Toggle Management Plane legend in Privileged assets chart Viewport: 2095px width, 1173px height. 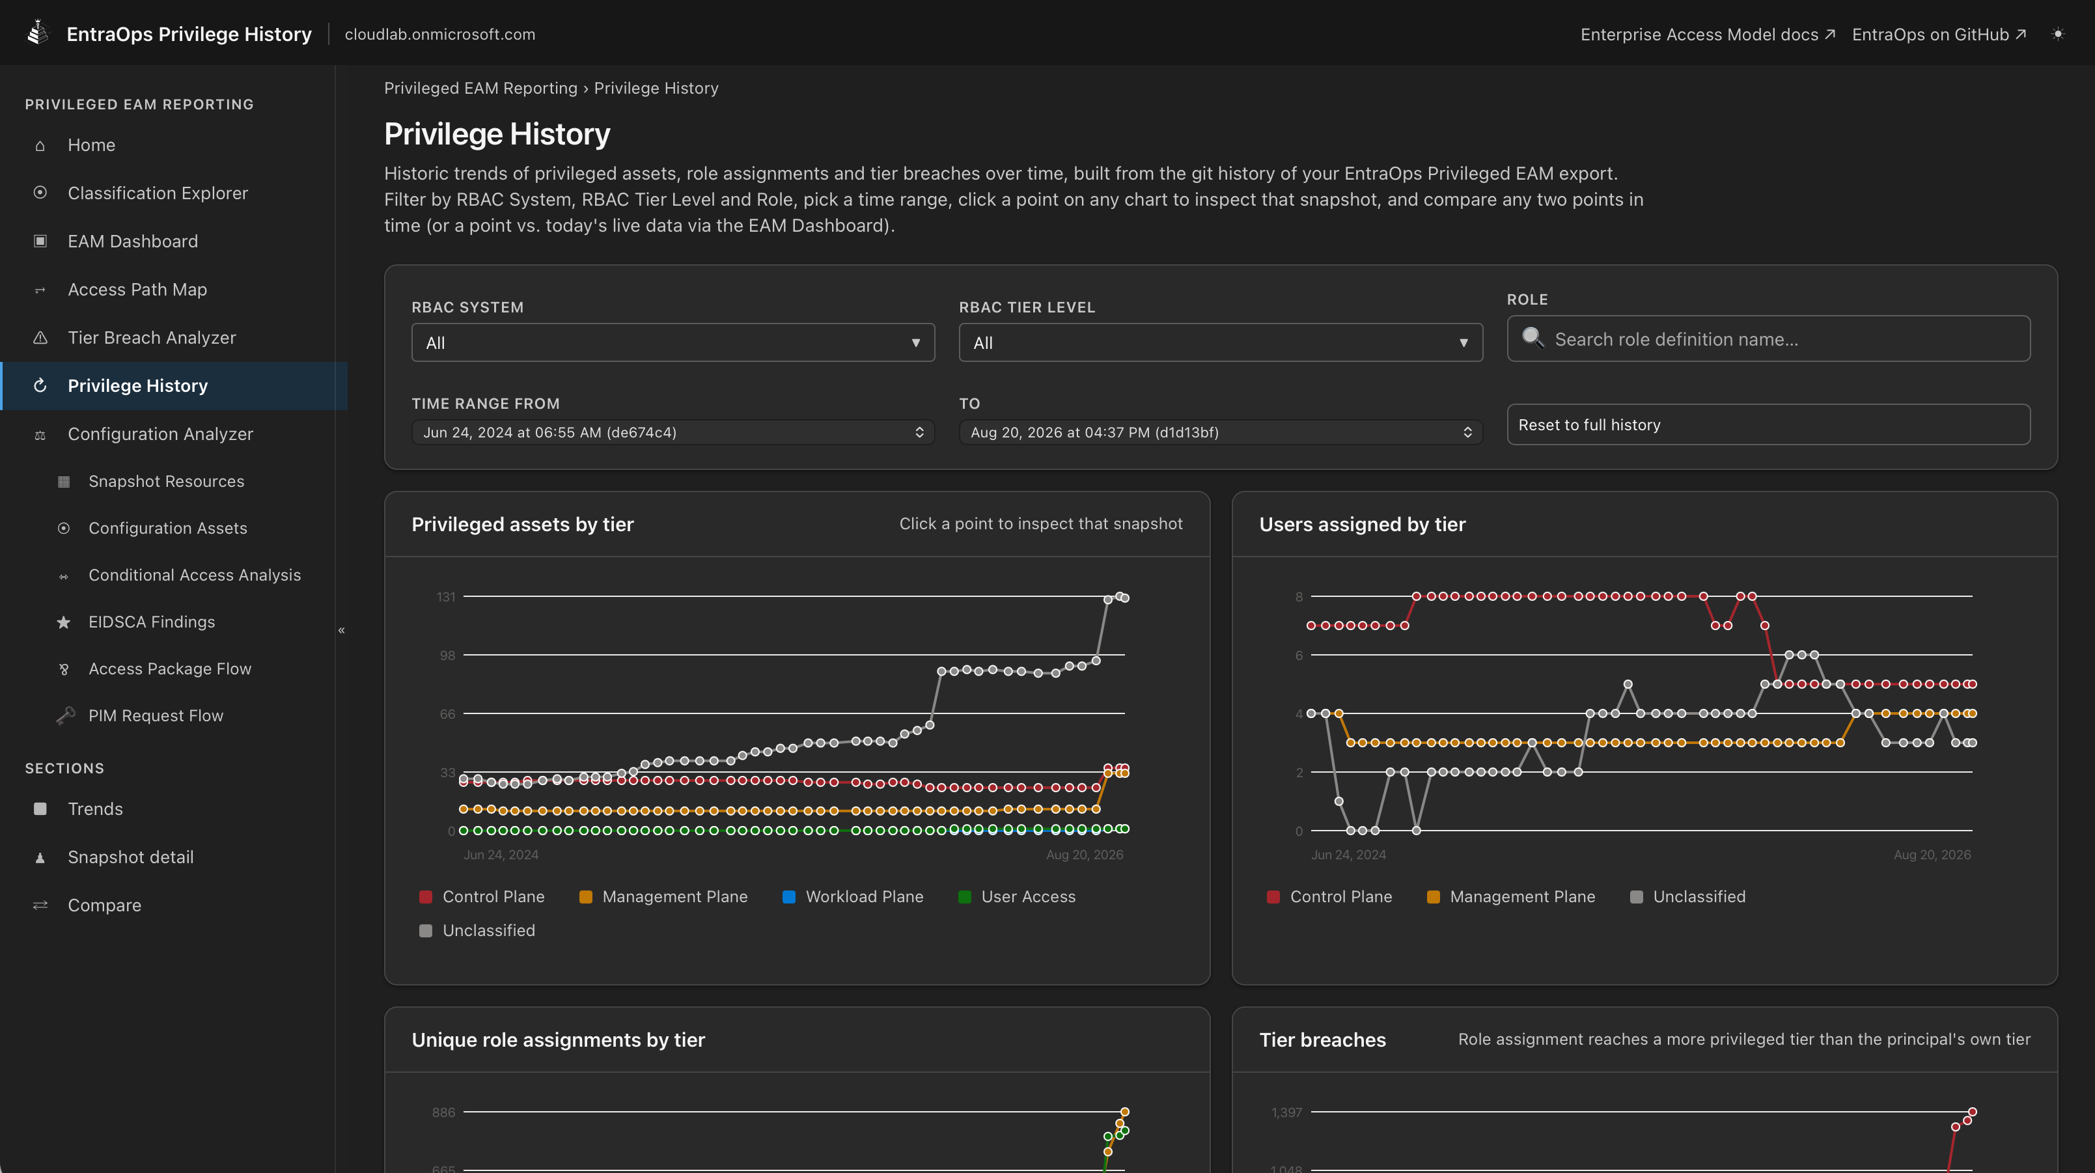pyautogui.click(x=663, y=896)
